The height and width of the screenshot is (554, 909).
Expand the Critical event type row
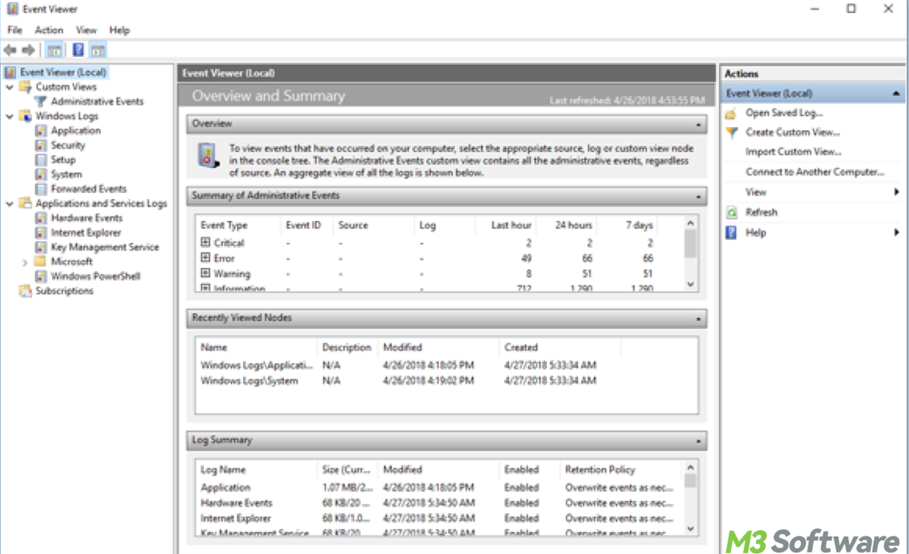205,243
